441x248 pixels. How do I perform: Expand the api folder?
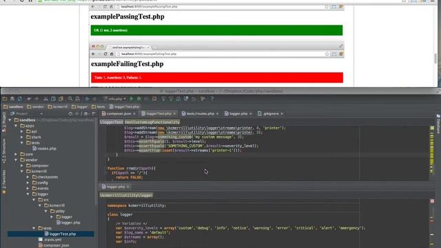tap(22, 132)
